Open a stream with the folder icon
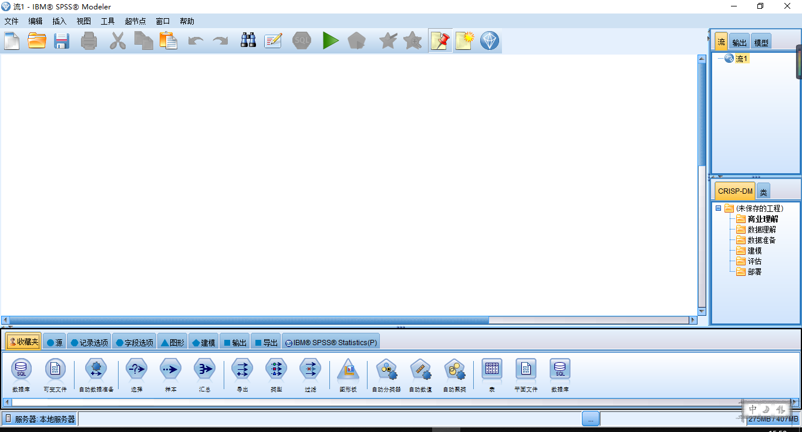 pos(37,41)
